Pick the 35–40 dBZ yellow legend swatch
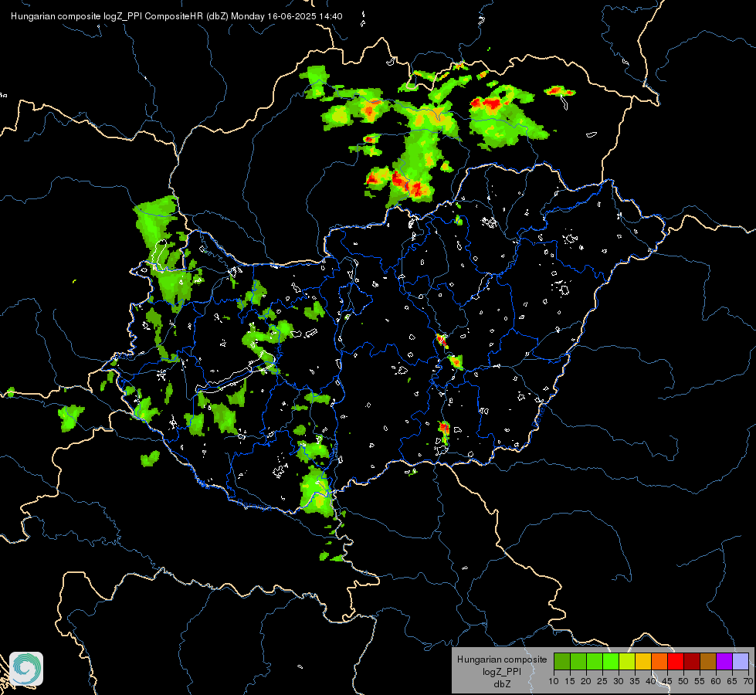 click(x=643, y=661)
